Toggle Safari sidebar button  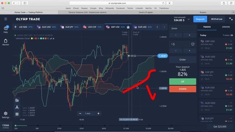tap(25, 3)
